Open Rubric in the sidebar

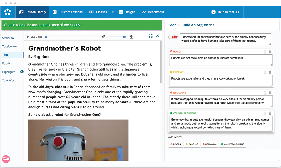(x=6, y=63)
